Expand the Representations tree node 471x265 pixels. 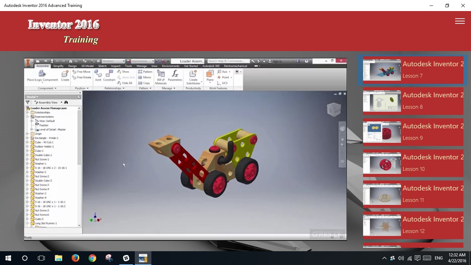(x=27, y=117)
